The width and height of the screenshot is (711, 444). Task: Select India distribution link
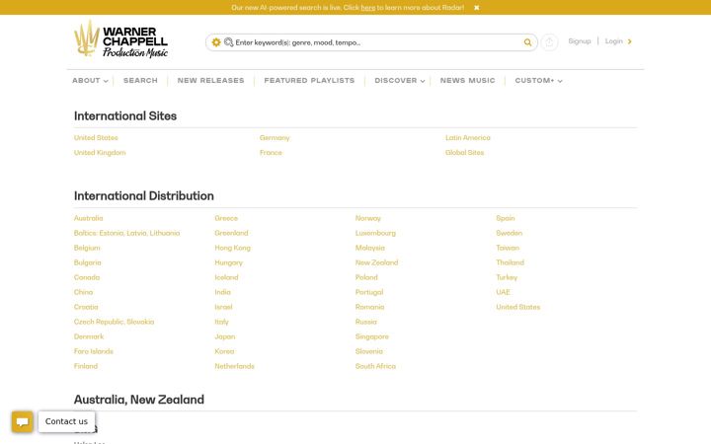pos(222,292)
